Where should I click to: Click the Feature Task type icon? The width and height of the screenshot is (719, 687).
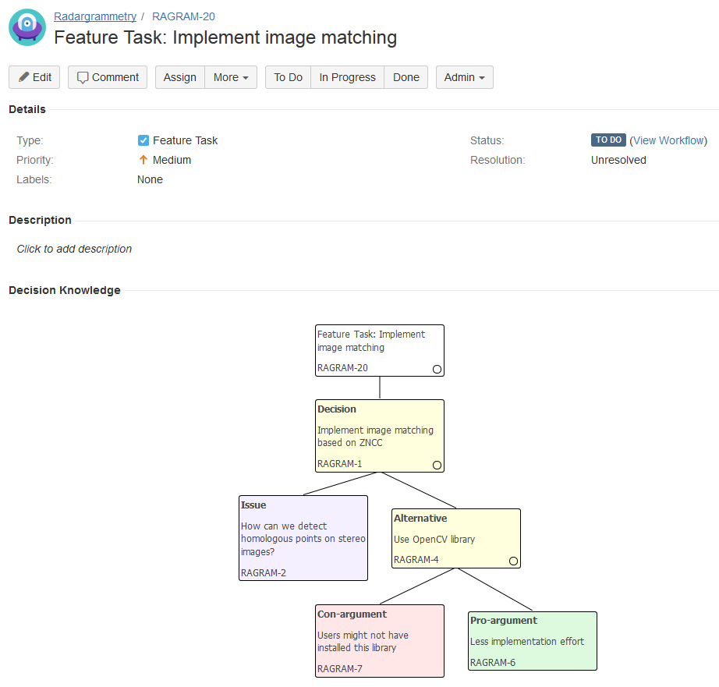point(143,140)
